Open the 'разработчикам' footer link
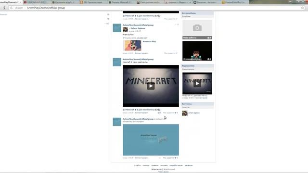Viewport: 308px width, 173px height. pyautogui.click(x=176, y=165)
